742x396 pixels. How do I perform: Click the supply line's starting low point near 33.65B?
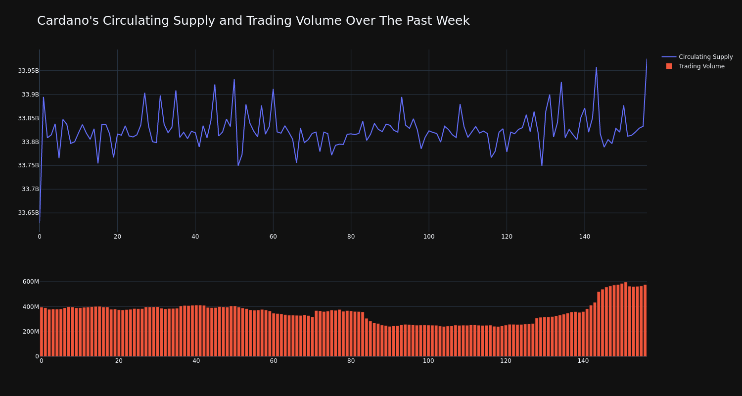40,223
